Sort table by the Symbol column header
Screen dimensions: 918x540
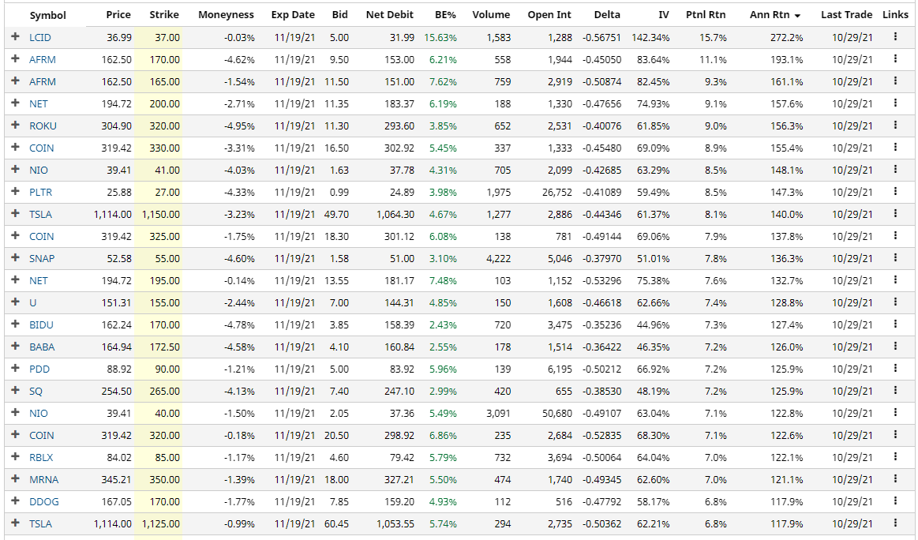tap(47, 15)
